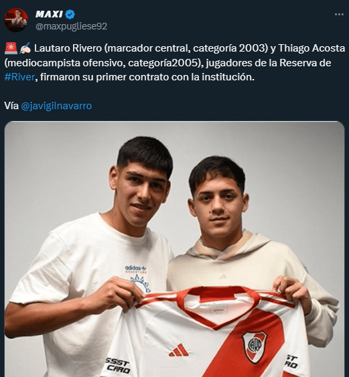
Task: Click the Adidas logo on the jersey
Action: point(179,351)
